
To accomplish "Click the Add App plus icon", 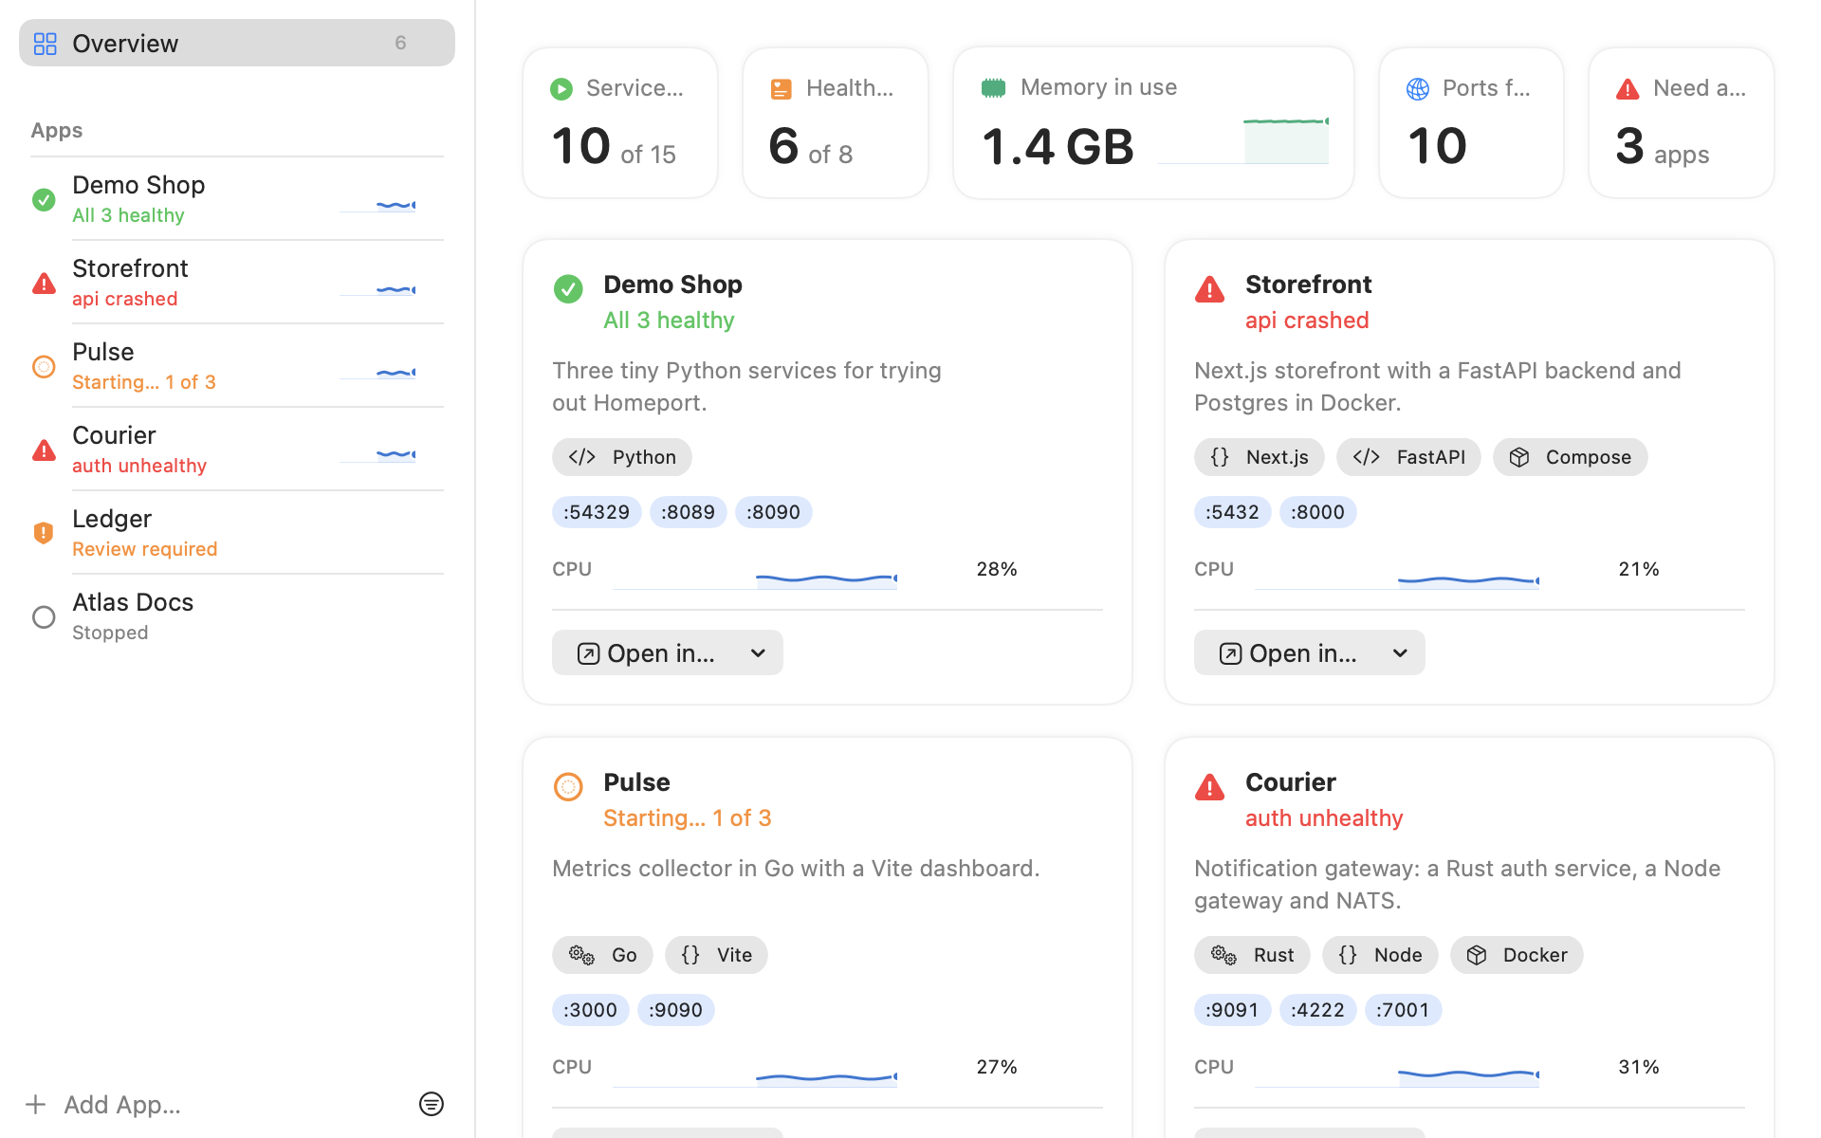I will [36, 1104].
